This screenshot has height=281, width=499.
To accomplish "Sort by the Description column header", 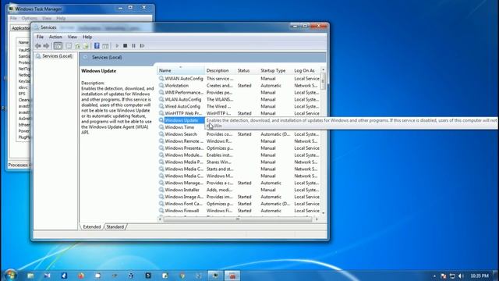I will click(220, 70).
